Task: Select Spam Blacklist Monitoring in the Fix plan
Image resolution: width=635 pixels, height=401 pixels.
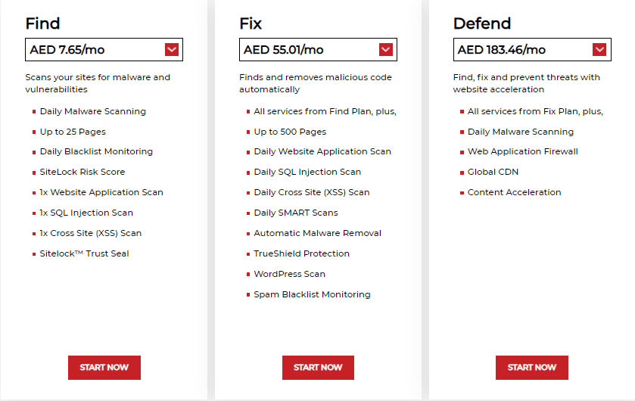Action: tap(312, 294)
